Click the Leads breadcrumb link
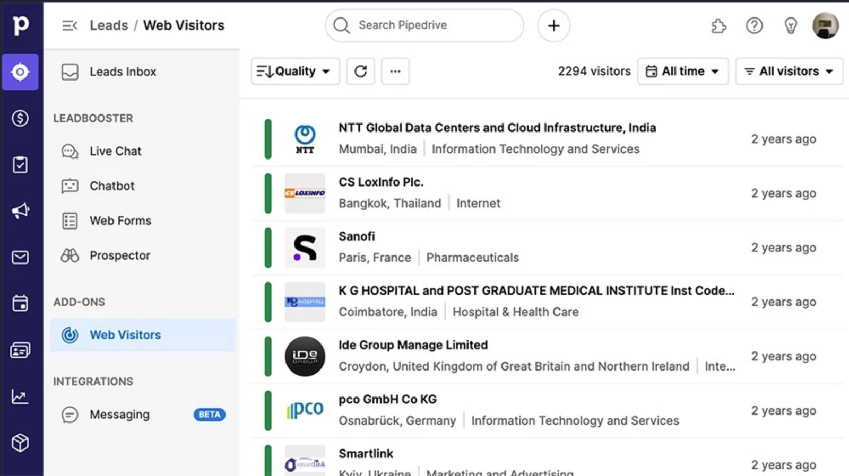The width and height of the screenshot is (849, 476). point(109,25)
